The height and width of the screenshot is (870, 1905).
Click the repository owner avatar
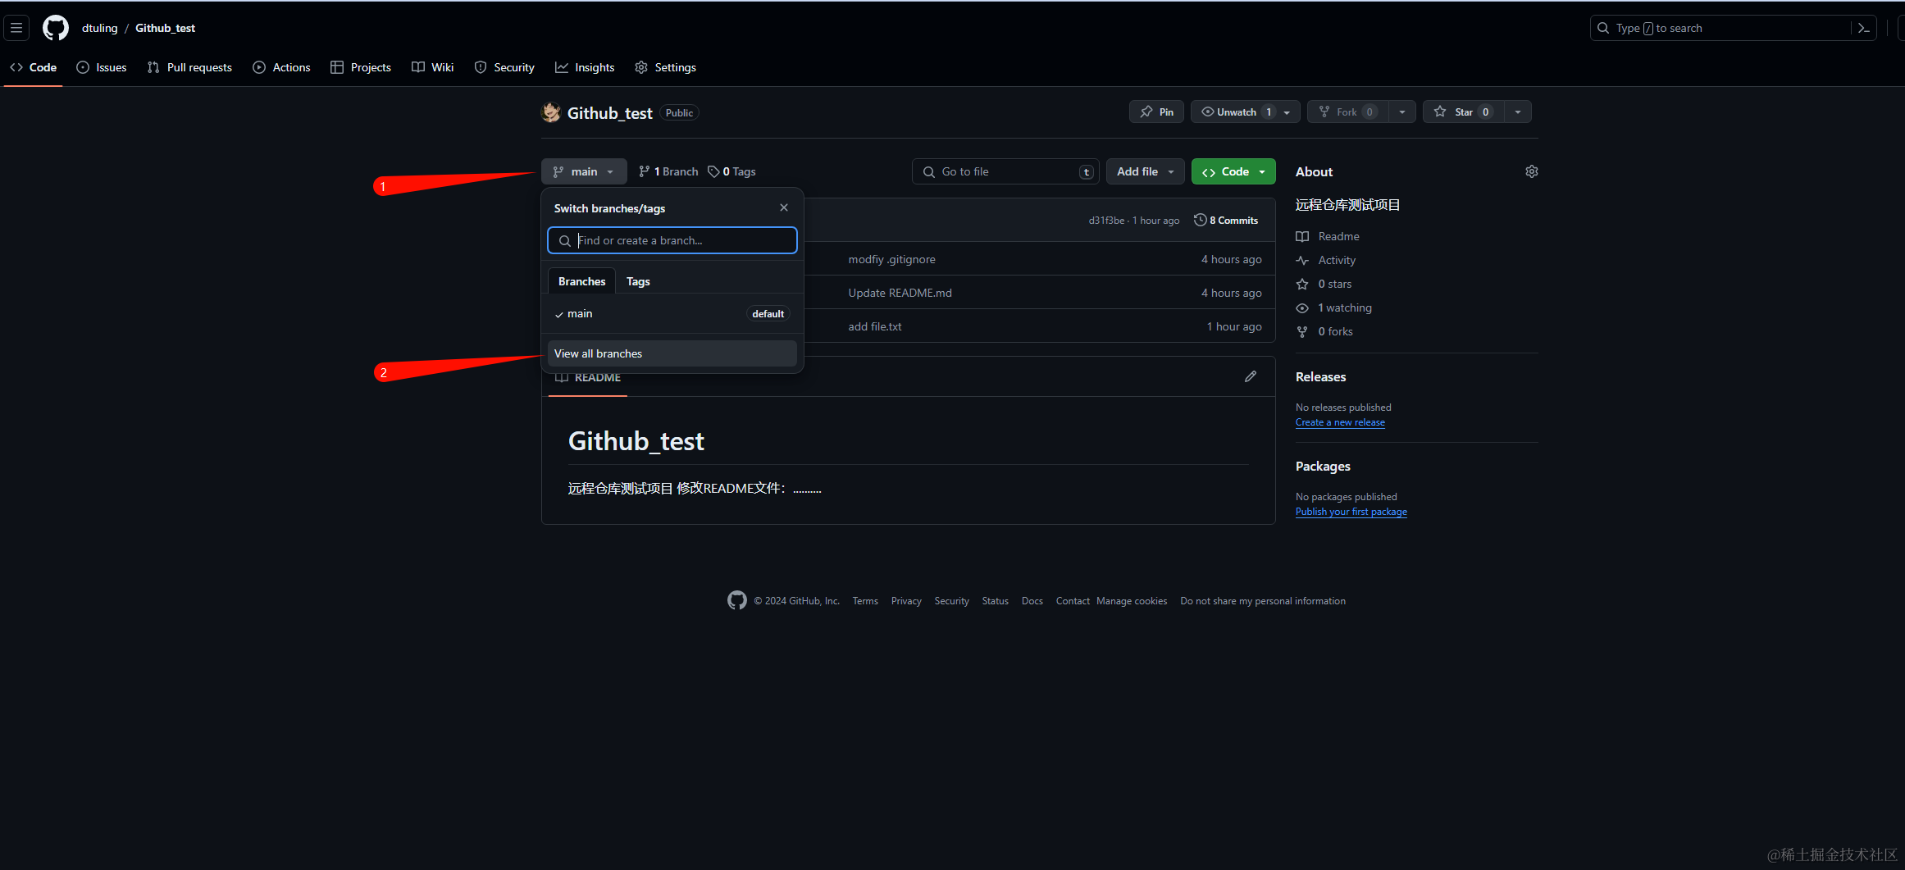(x=551, y=112)
